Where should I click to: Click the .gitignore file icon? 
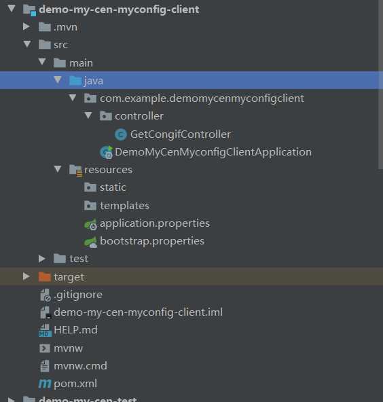click(45, 295)
